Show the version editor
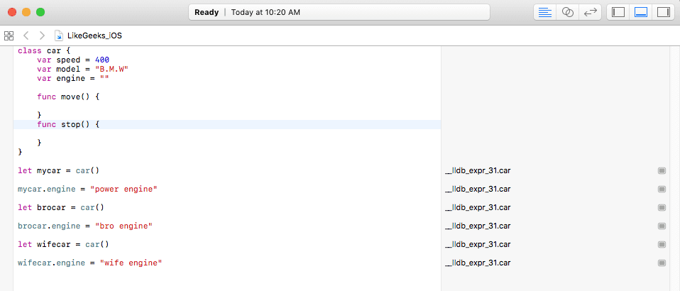This screenshot has height=291, width=680. [x=591, y=12]
